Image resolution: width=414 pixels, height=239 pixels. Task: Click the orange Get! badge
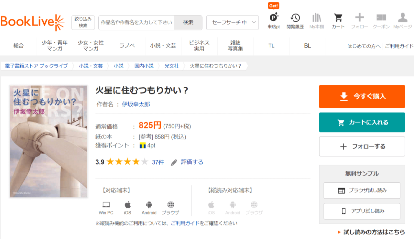pos(274,6)
